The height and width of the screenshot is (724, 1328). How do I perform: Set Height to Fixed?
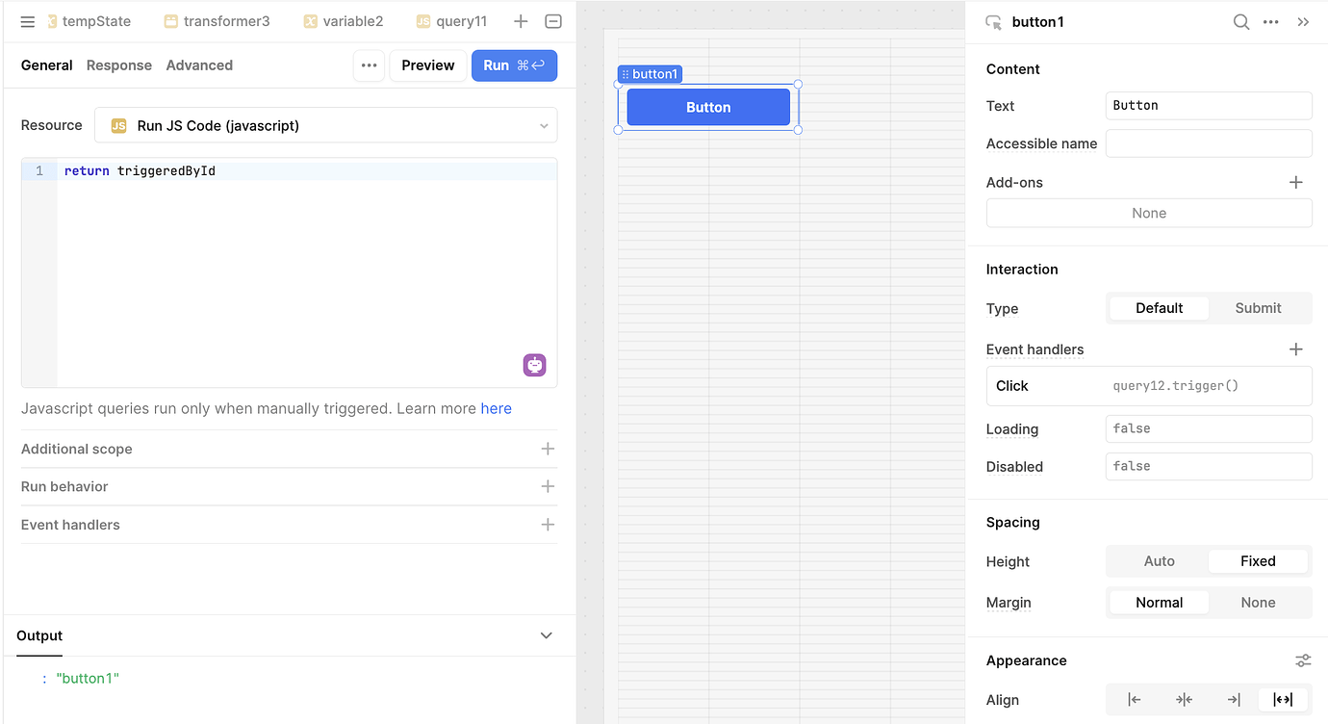pyautogui.click(x=1258, y=561)
